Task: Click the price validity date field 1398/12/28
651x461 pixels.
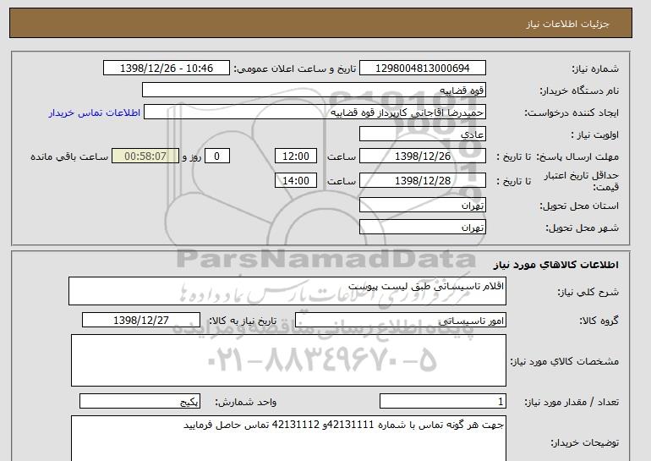Action: tap(422, 181)
